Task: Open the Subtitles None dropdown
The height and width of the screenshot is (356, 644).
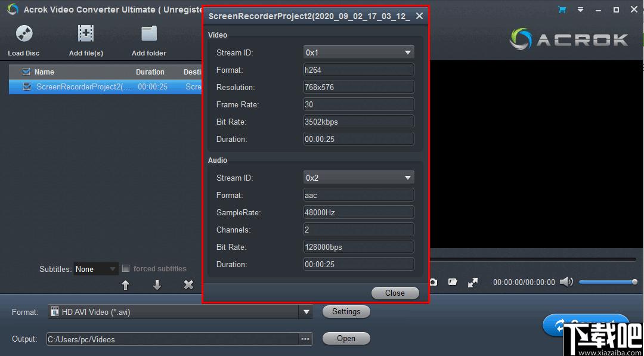Action: (x=96, y=270)
